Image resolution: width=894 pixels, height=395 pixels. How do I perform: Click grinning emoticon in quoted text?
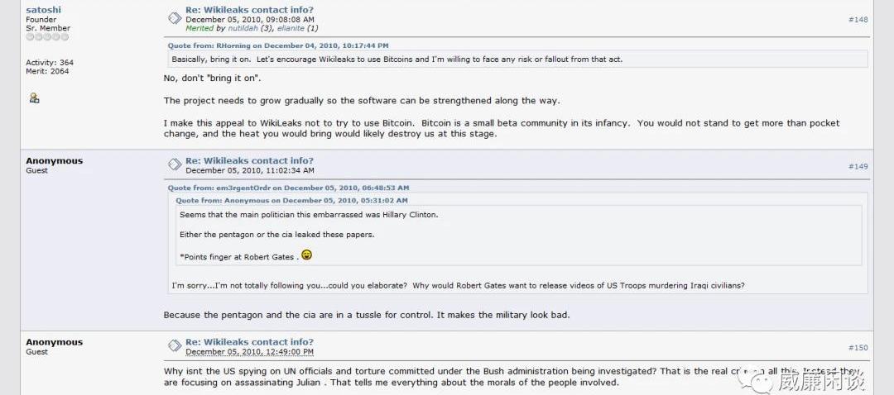(307, 255)
